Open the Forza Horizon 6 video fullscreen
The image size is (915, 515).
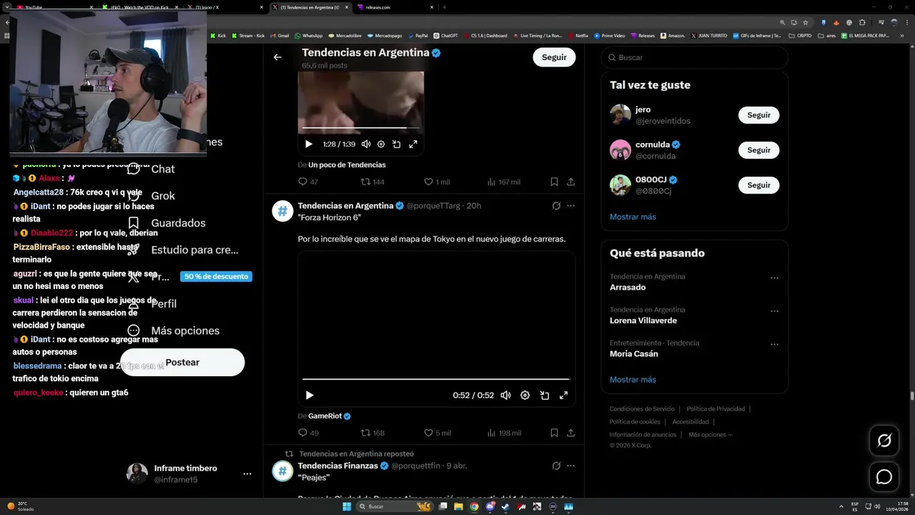pos(563,395)
